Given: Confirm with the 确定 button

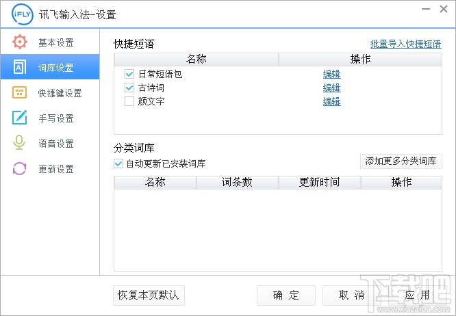Looking at the screenshot, I should (286, 295).
